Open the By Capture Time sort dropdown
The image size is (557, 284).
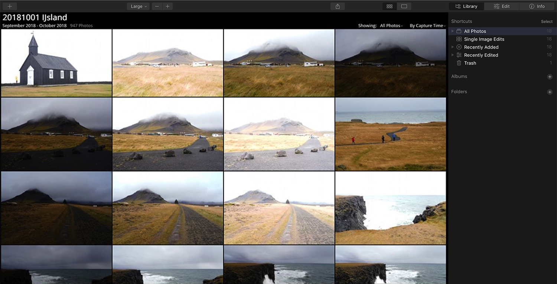(x=427, y=26)
